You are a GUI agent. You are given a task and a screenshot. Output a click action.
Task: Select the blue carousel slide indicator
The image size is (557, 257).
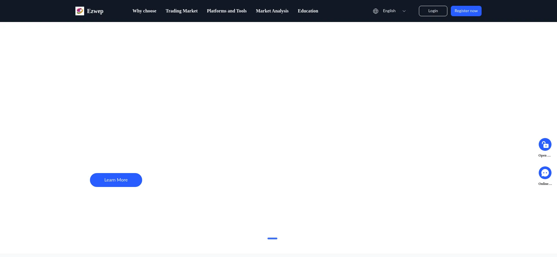coord(272,238)
